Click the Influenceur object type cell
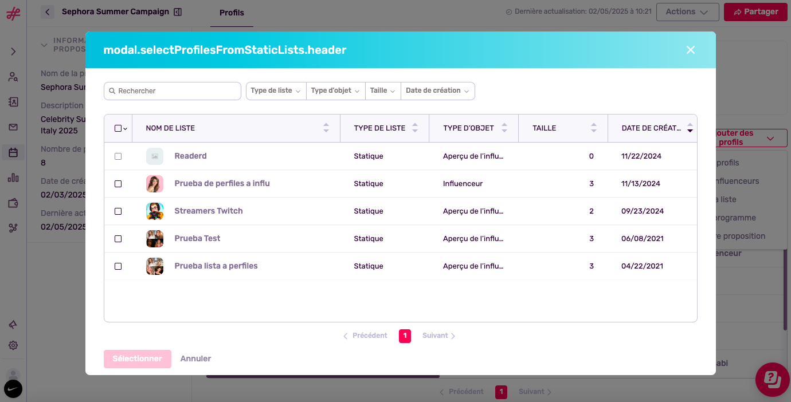This screenshot has height=402, width=791. point(463,184)
